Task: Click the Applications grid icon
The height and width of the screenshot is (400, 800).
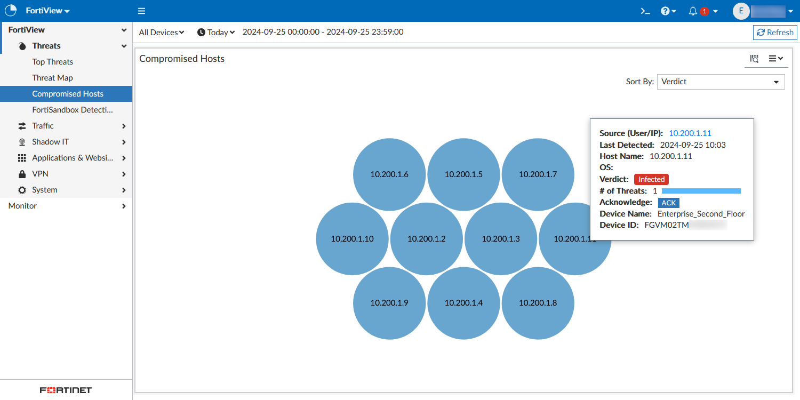Action: point(22,158)
